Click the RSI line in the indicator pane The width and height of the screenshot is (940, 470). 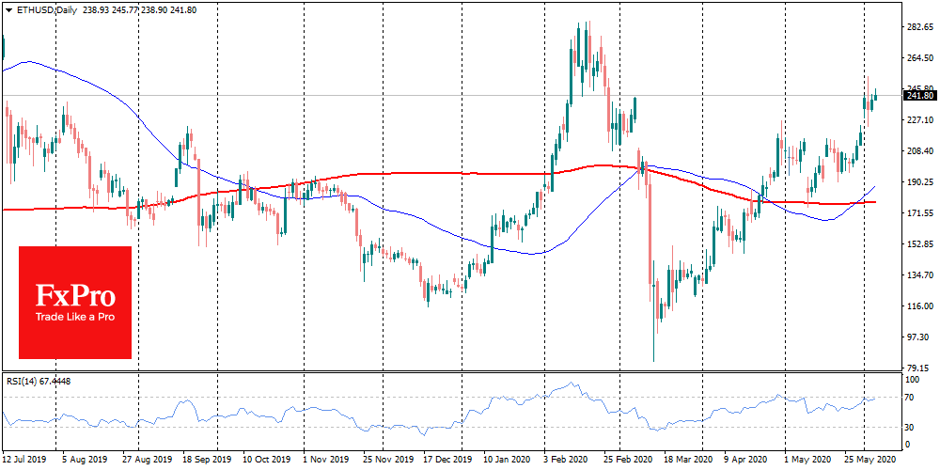click(441, 411)
